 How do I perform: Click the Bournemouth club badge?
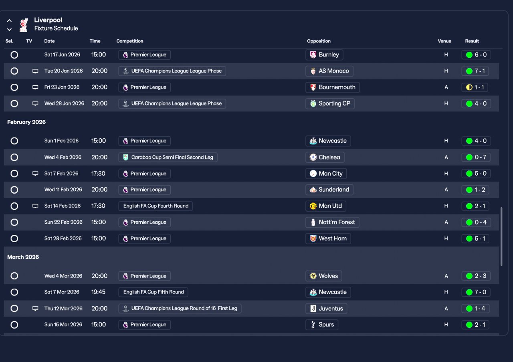tap(313, 87)
